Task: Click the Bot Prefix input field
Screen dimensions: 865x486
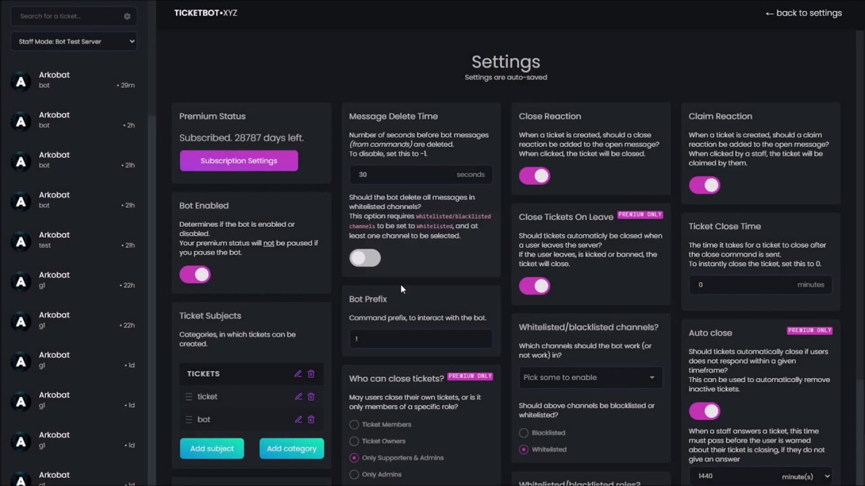Action: [421, 339]
